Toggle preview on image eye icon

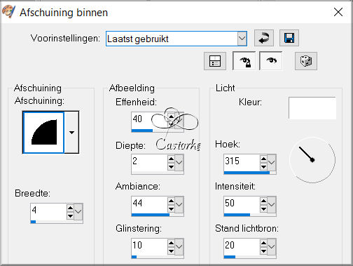[x=271, y=61]
